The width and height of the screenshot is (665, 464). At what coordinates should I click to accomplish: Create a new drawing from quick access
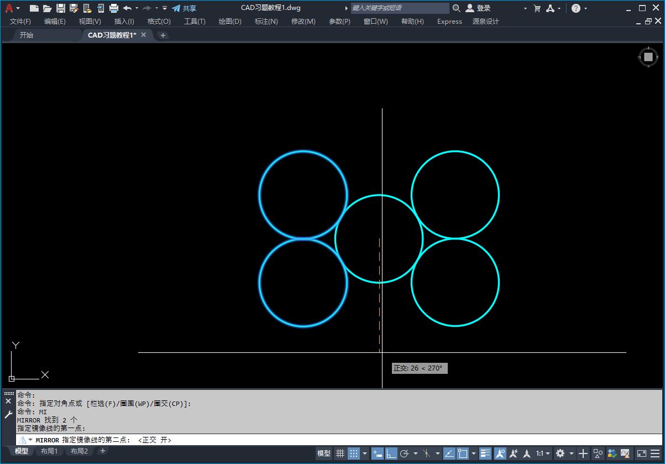34,8
